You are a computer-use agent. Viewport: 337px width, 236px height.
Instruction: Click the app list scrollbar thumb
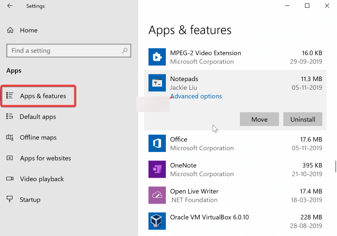pyautogui.click(x=336, y=167)
